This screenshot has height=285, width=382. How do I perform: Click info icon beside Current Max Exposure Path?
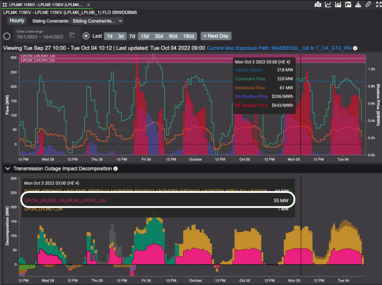[355, 48]
